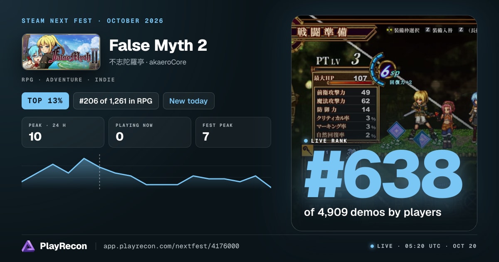Open the False Myth 2 capsule thumbnail
The height and width of the screenshot is (262, 499).
pyautogui.click(x=61, y=52)
